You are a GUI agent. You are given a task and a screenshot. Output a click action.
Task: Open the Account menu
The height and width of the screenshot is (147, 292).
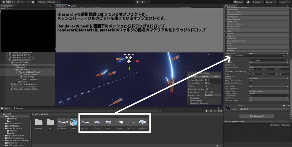pos(258,2)
